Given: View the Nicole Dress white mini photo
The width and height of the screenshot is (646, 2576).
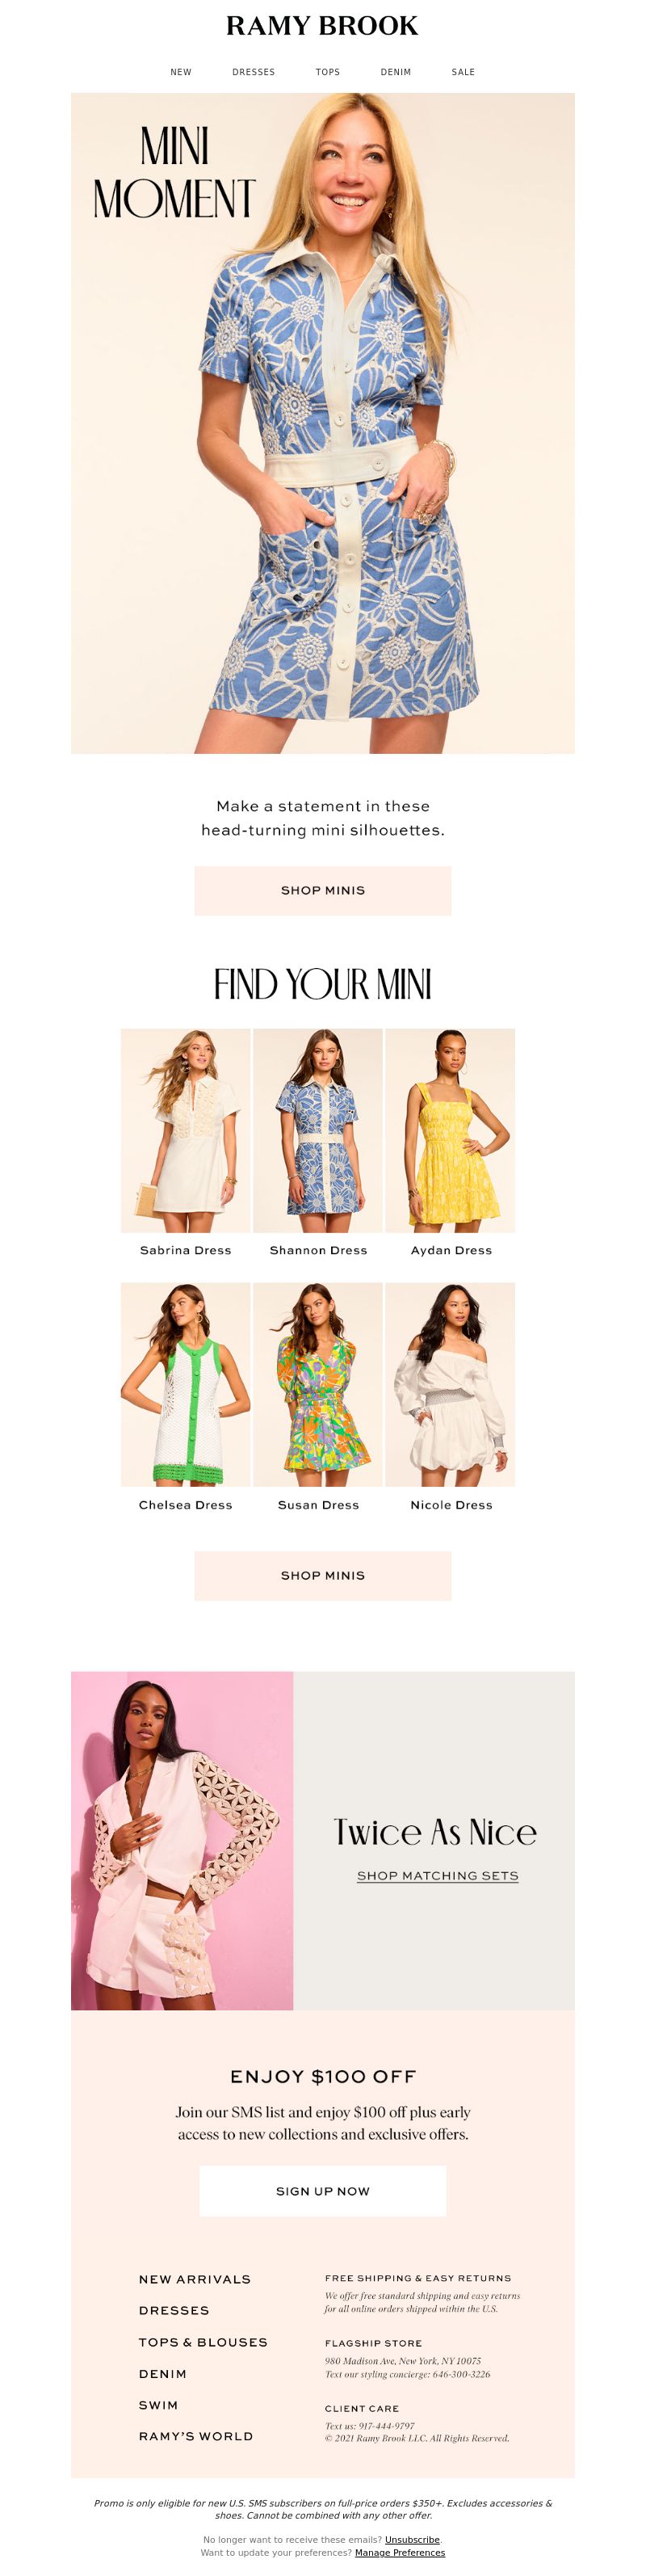Looking at the screenshot, I should (x=450, y=1384).
